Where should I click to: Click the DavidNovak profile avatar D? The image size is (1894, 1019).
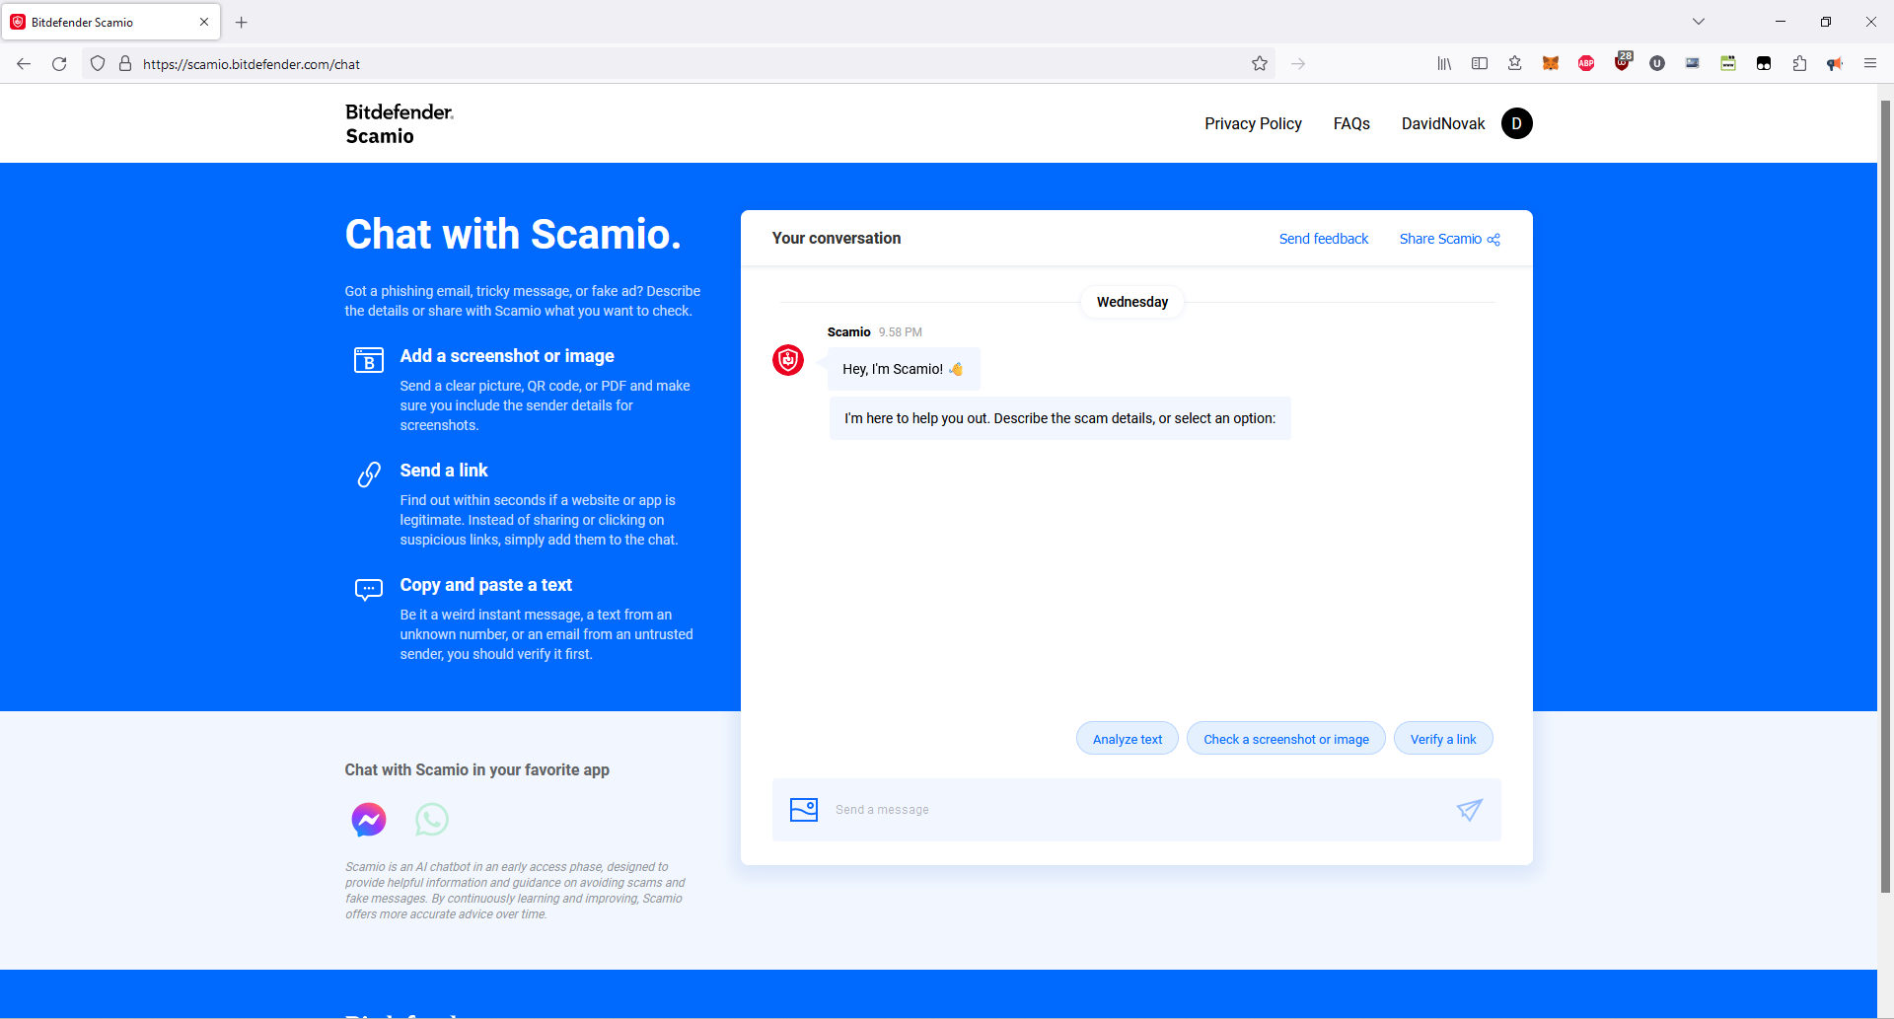[1517, 123]
